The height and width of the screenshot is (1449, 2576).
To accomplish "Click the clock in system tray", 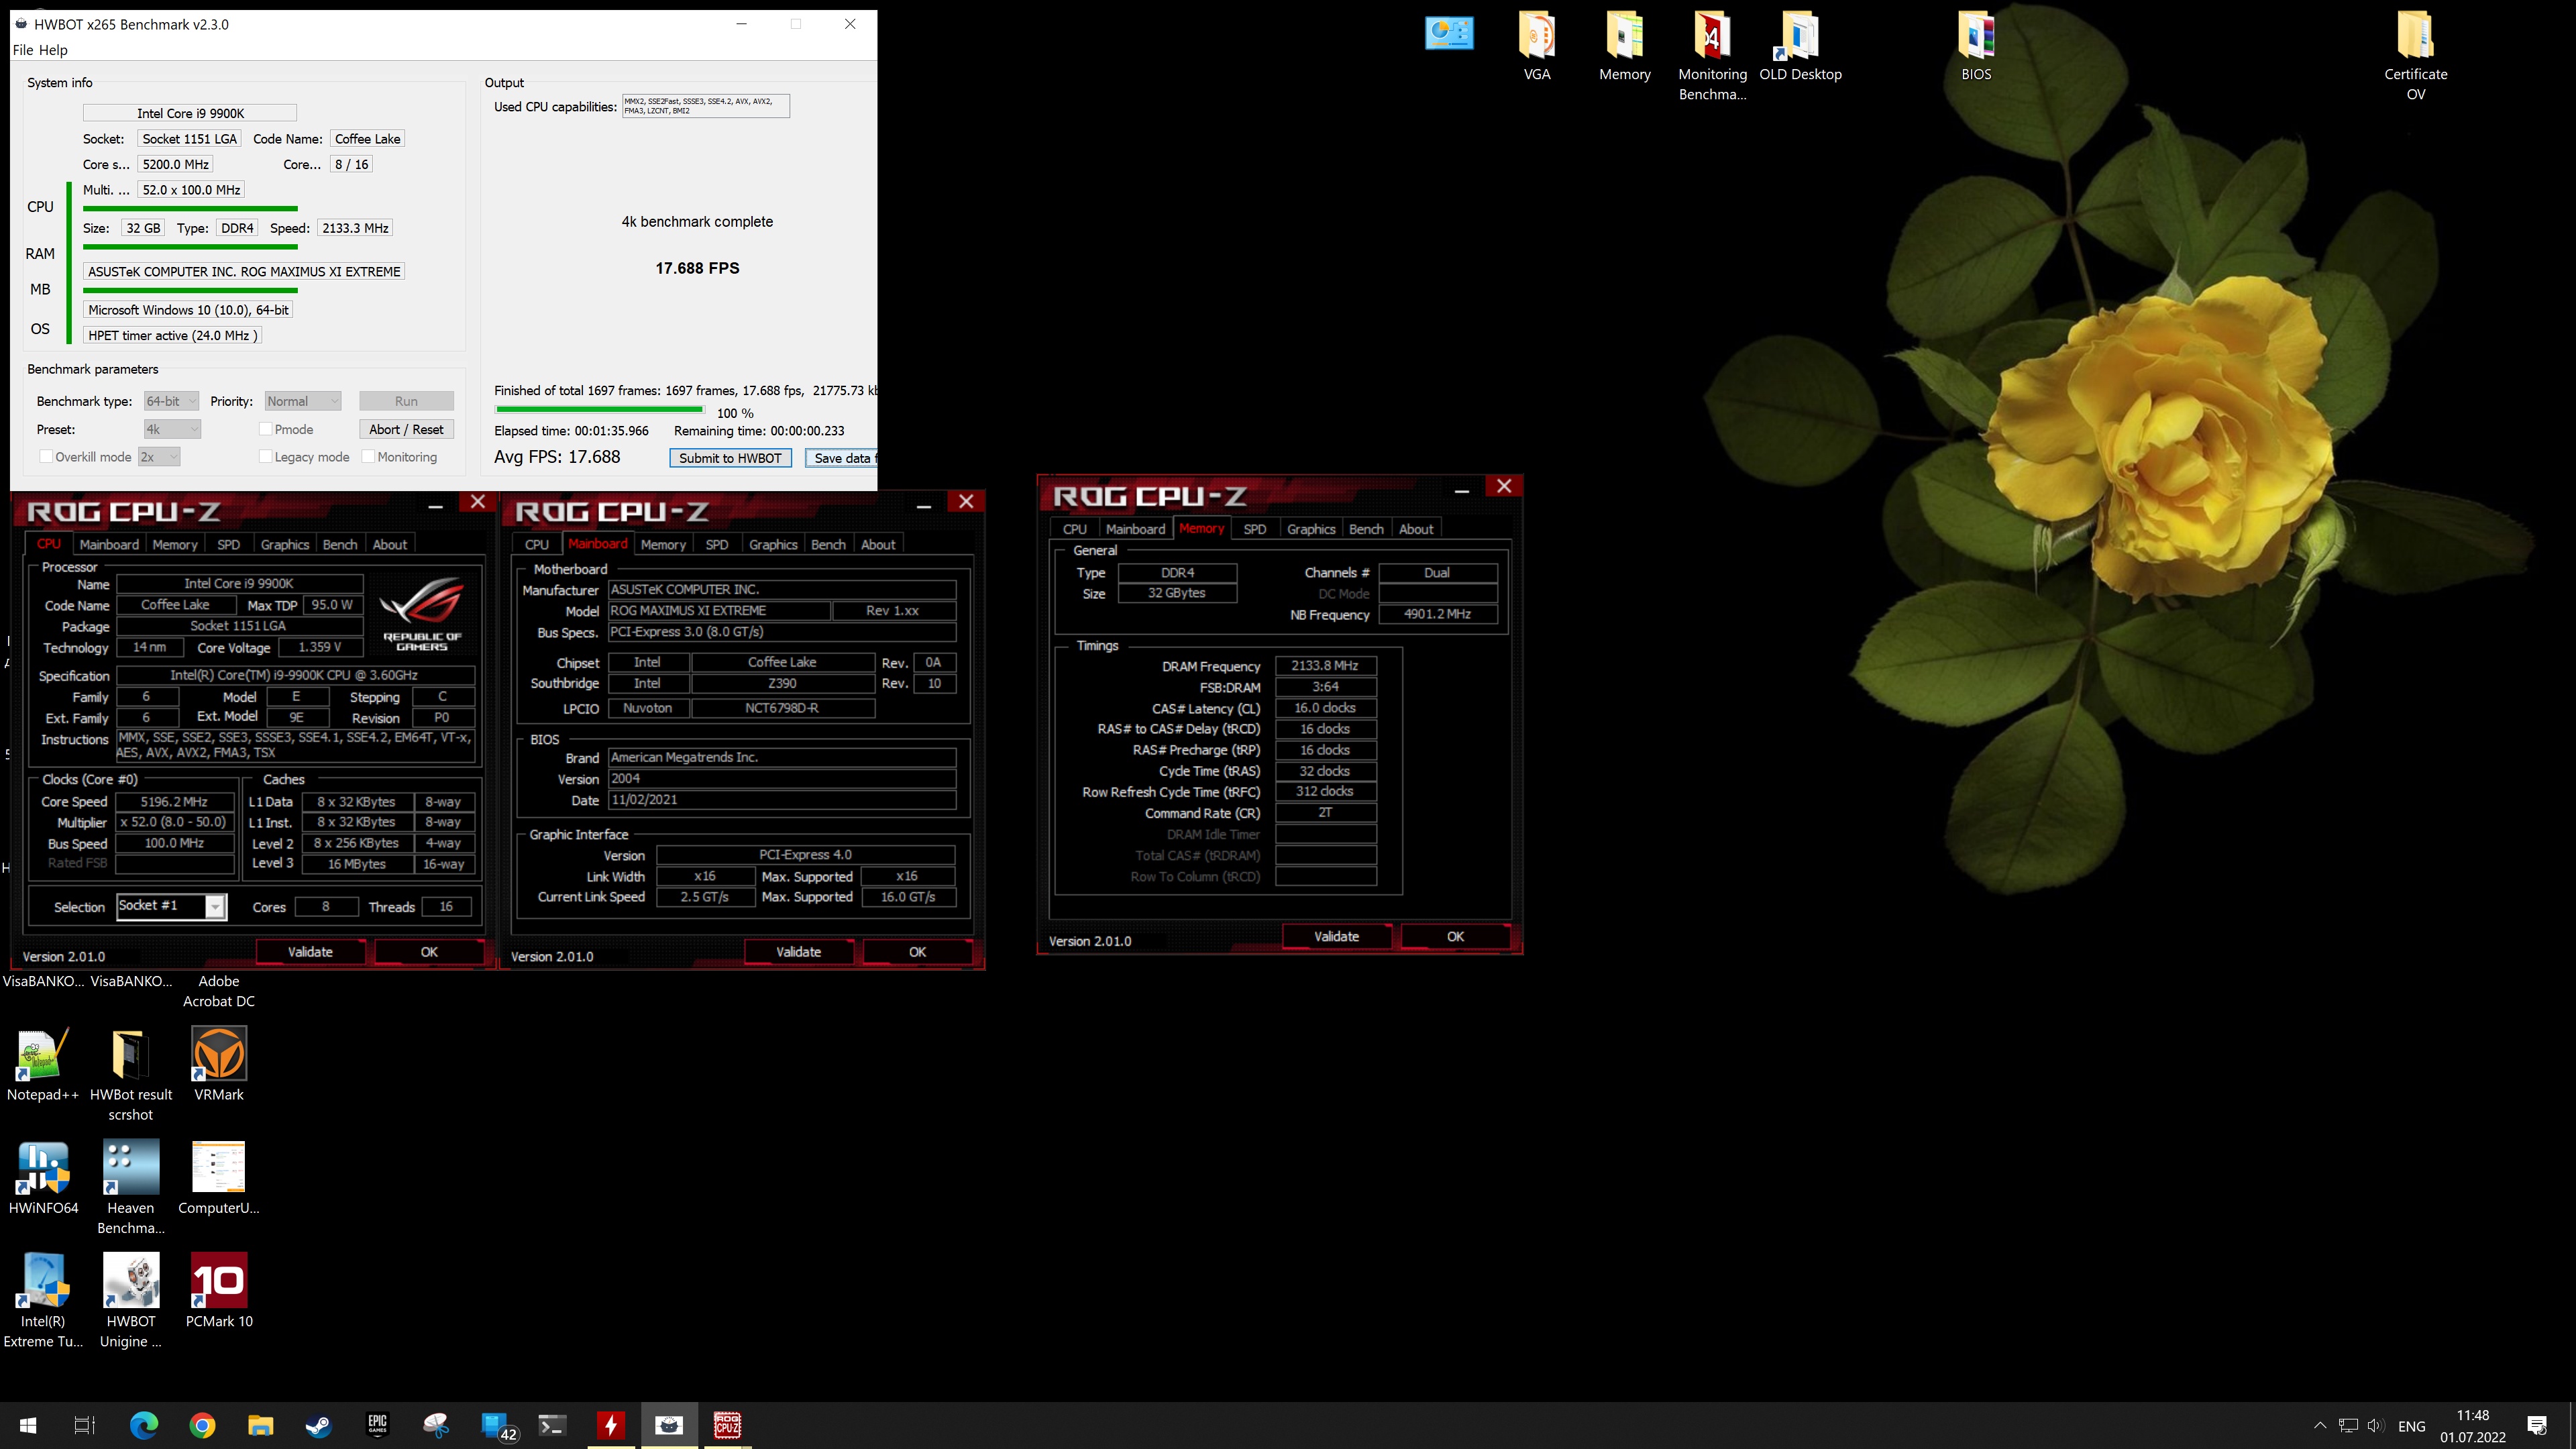I will [2472, 1426].
